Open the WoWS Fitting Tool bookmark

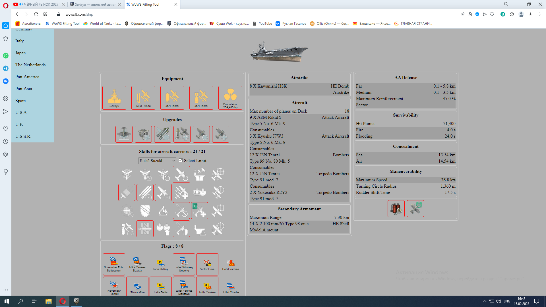[x=62, y=24]
